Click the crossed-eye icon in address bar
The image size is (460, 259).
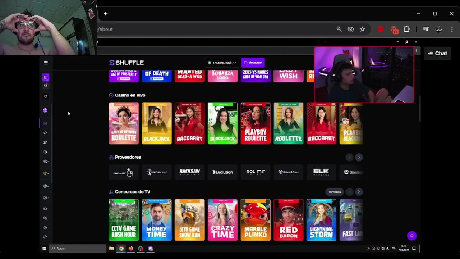pos(351,29)
